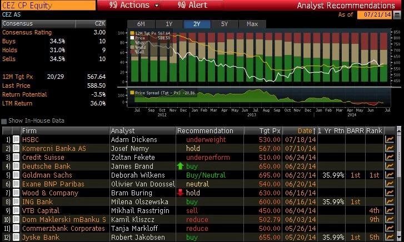Viewport: 404px width, 242px height.
Task: Show chart for Goldman Sachs row
Action: (x=390, y=175)
